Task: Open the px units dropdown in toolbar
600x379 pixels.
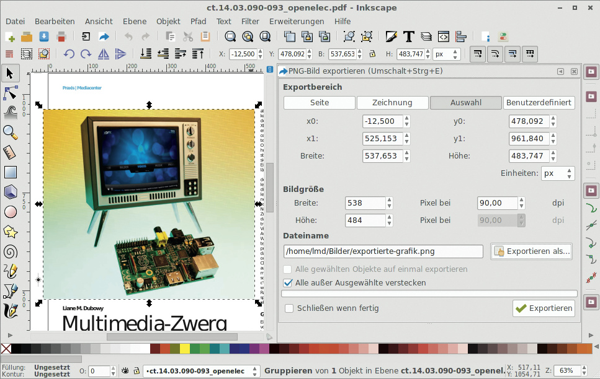Action: click(446, 54)
